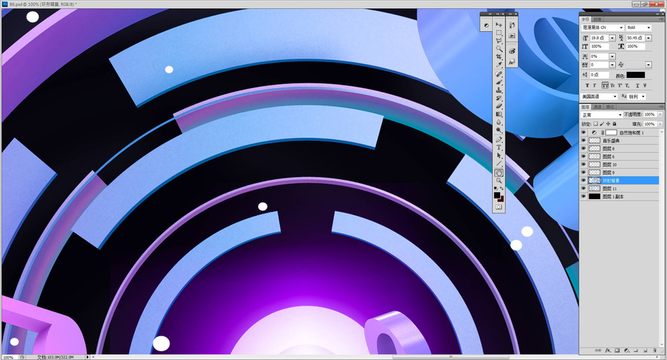This screenshot has width=667, height=360.
Task: Select the History Brush tool
Action: tap(499, 98)
